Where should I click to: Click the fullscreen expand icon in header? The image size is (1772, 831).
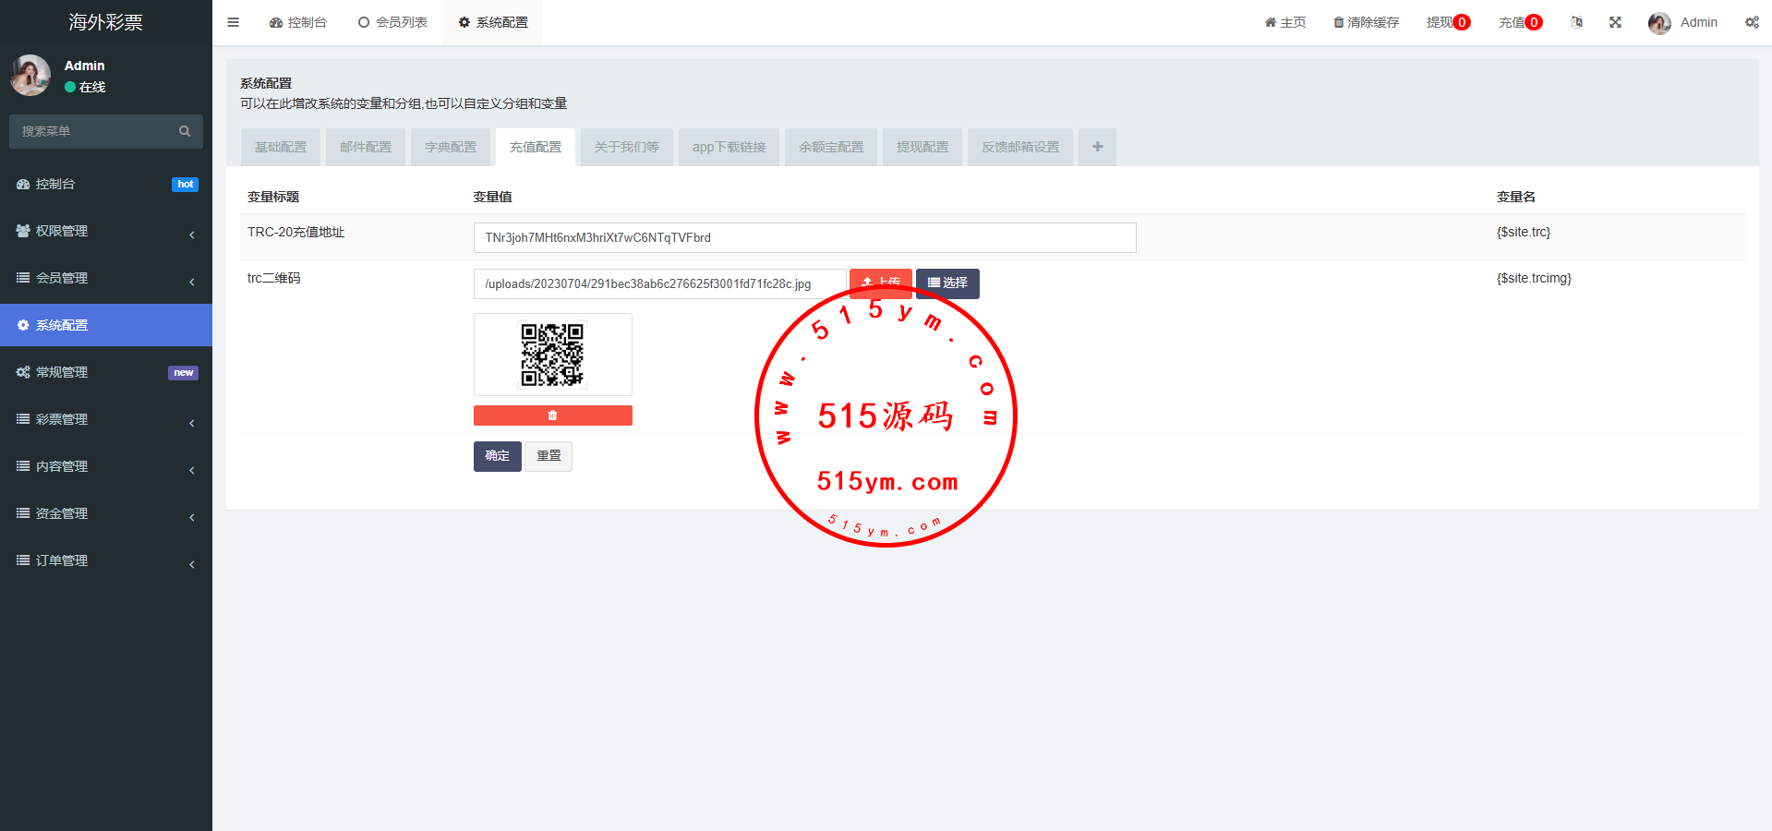(x=1615, y=22)
